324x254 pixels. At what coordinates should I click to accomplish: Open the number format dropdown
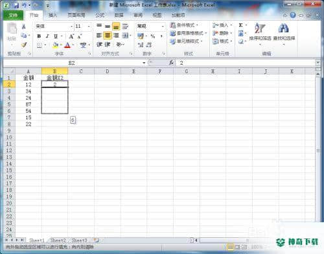pyautogui.click(x=163, y=27)
